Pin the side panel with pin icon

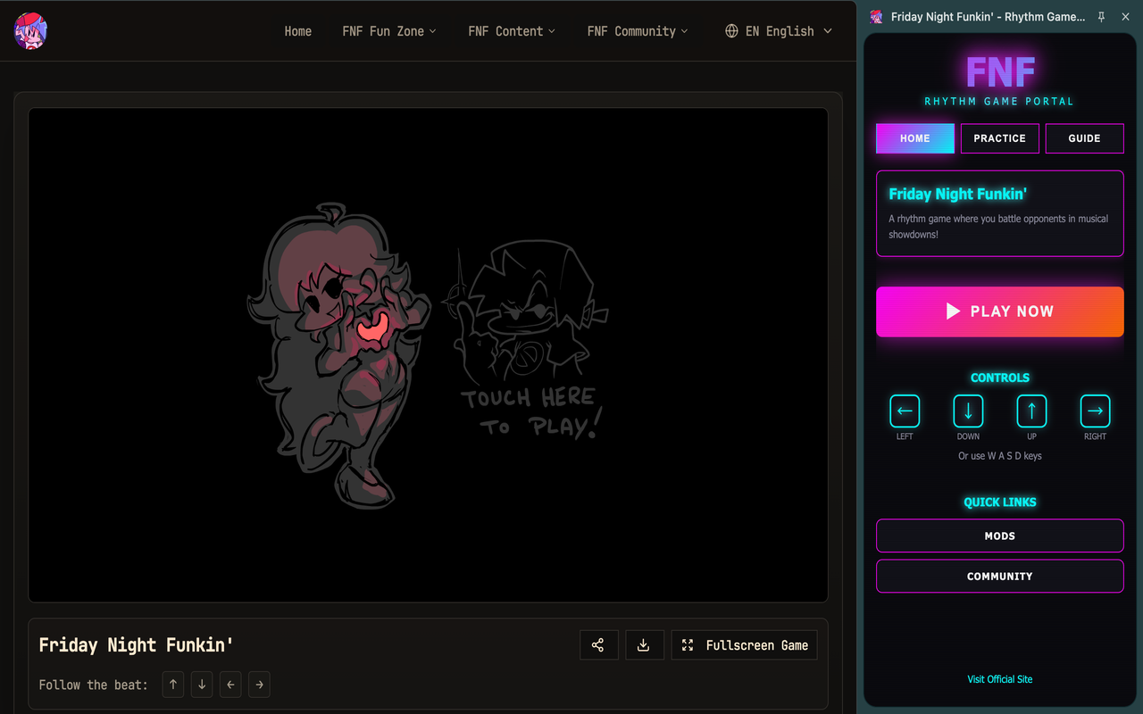point(1102,17)
